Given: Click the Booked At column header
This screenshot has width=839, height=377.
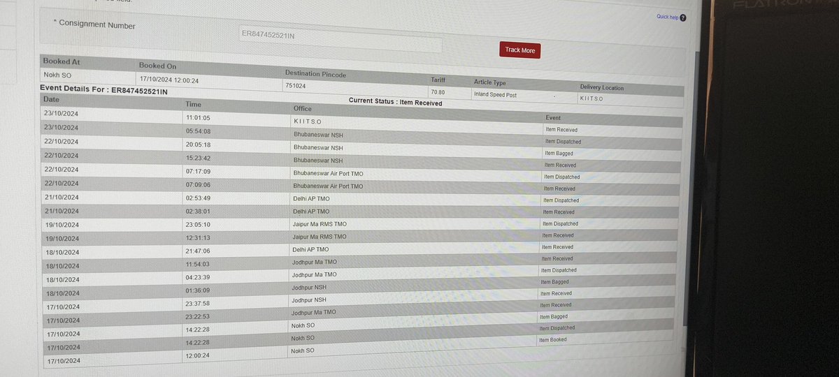Looking at the screenshot, I should point(62,61).
